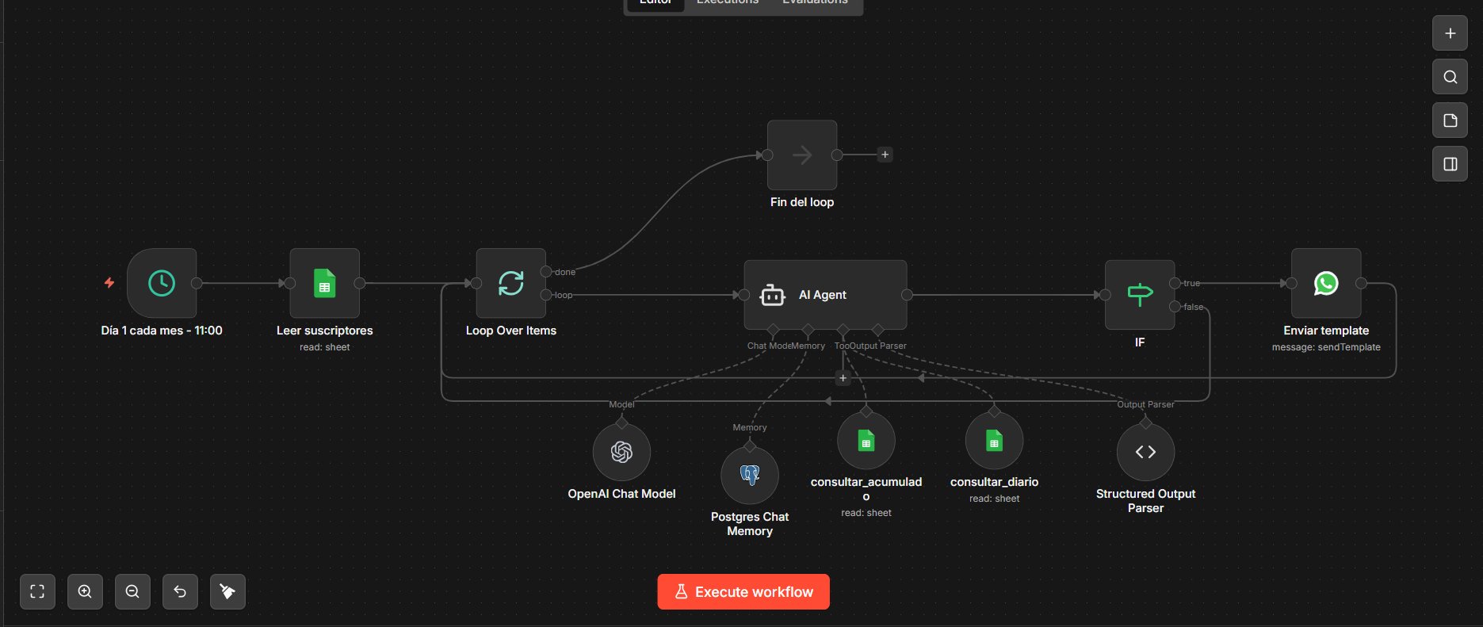1483x627 pixels.
Task: Open the AI Agent node
Action: [825, 295]
